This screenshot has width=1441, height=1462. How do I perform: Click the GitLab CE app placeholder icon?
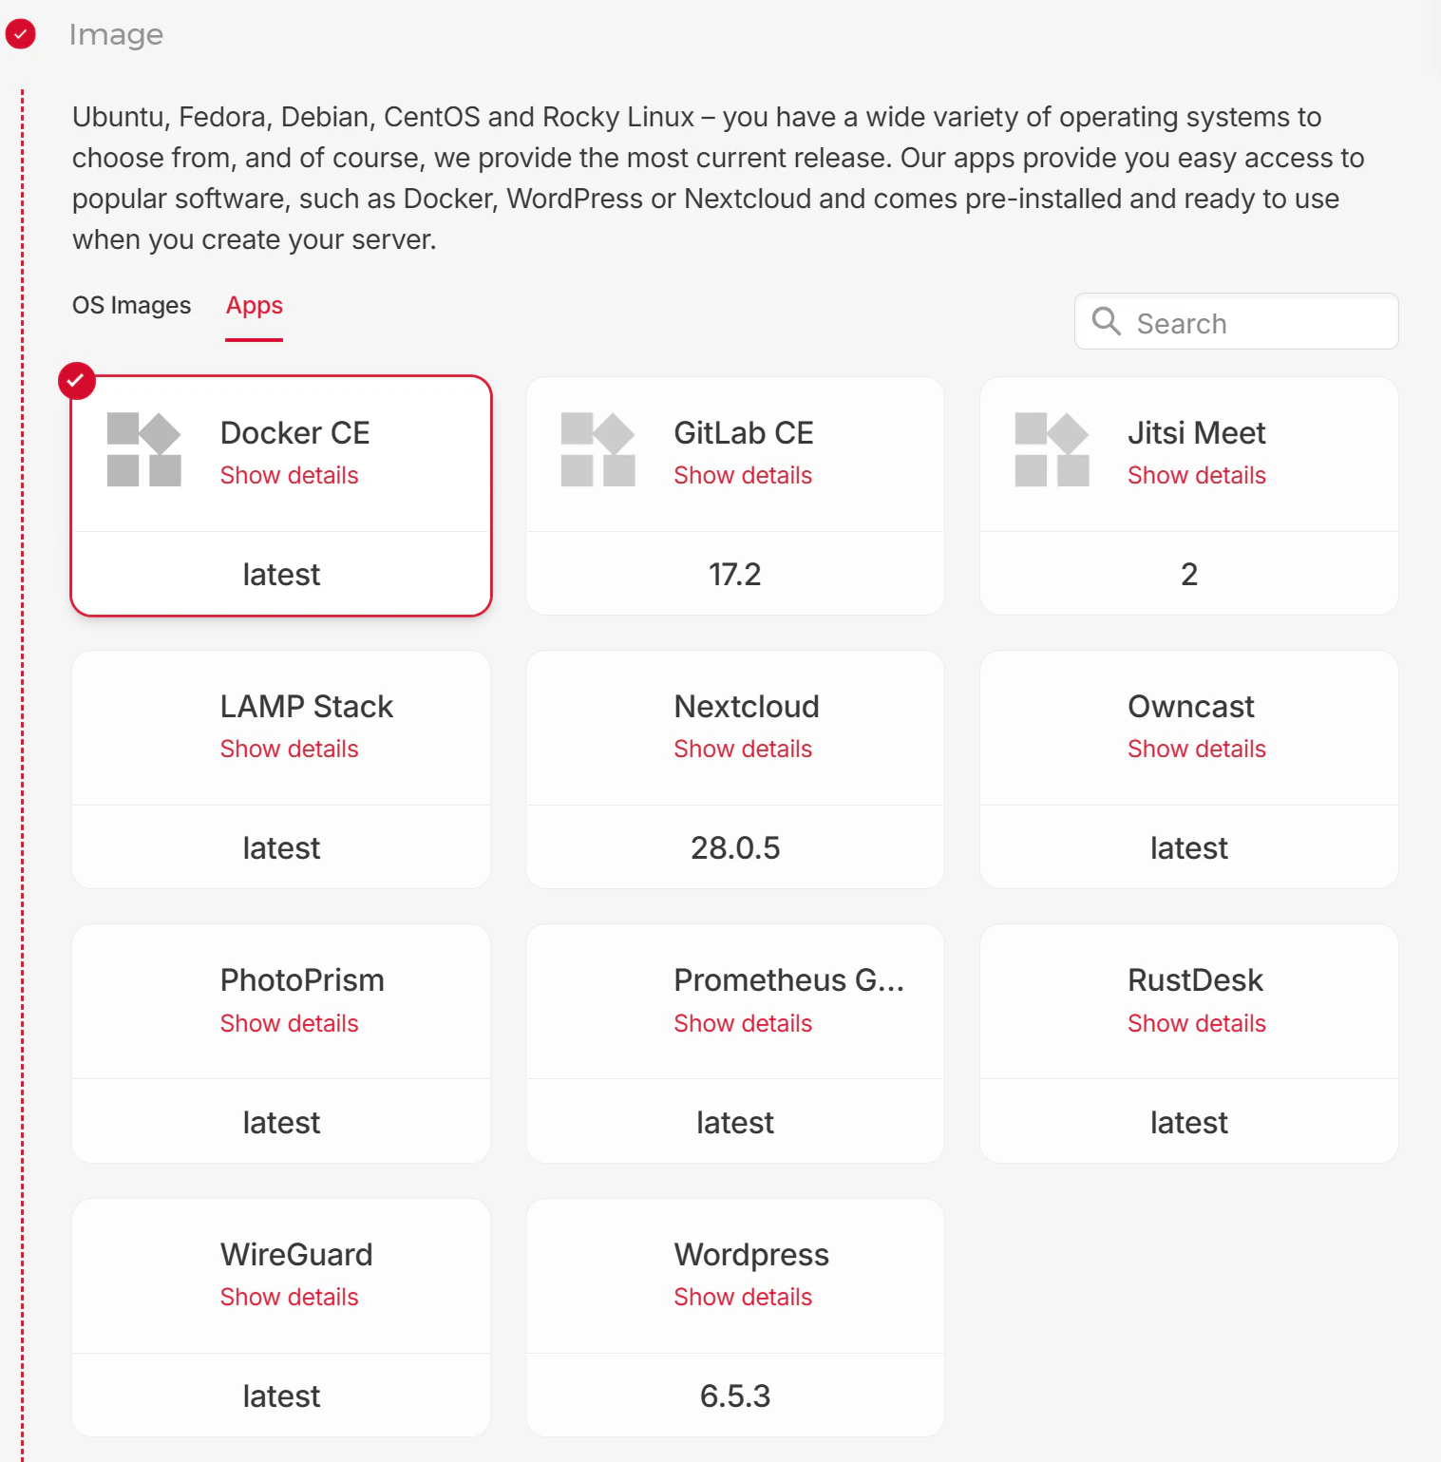598,449
